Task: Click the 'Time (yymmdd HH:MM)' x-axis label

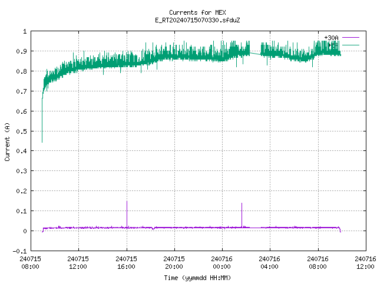Action: (197, 278)
